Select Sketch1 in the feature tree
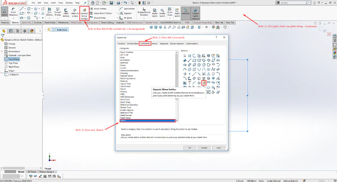Viewport: 337px width, 182px height. pyautogui.click(x=12, y=74)
